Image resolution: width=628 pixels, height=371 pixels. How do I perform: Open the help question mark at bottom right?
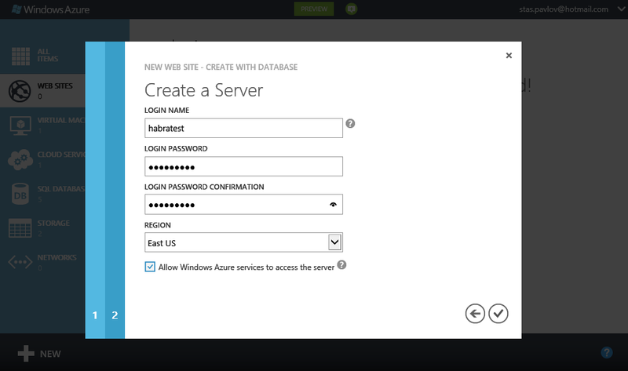606,353
